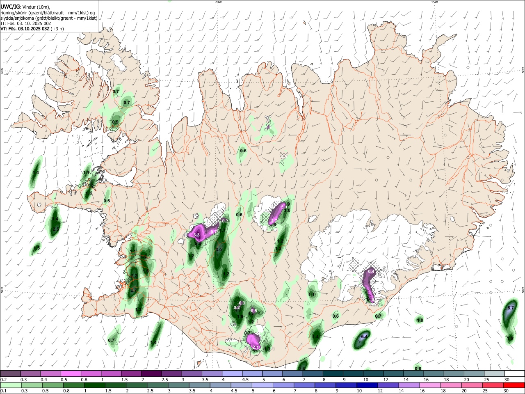This screenshot has width=525, height=394.
Task: Click the bottom-row swatch between 3.5 and 4
Action: (199, 385)
